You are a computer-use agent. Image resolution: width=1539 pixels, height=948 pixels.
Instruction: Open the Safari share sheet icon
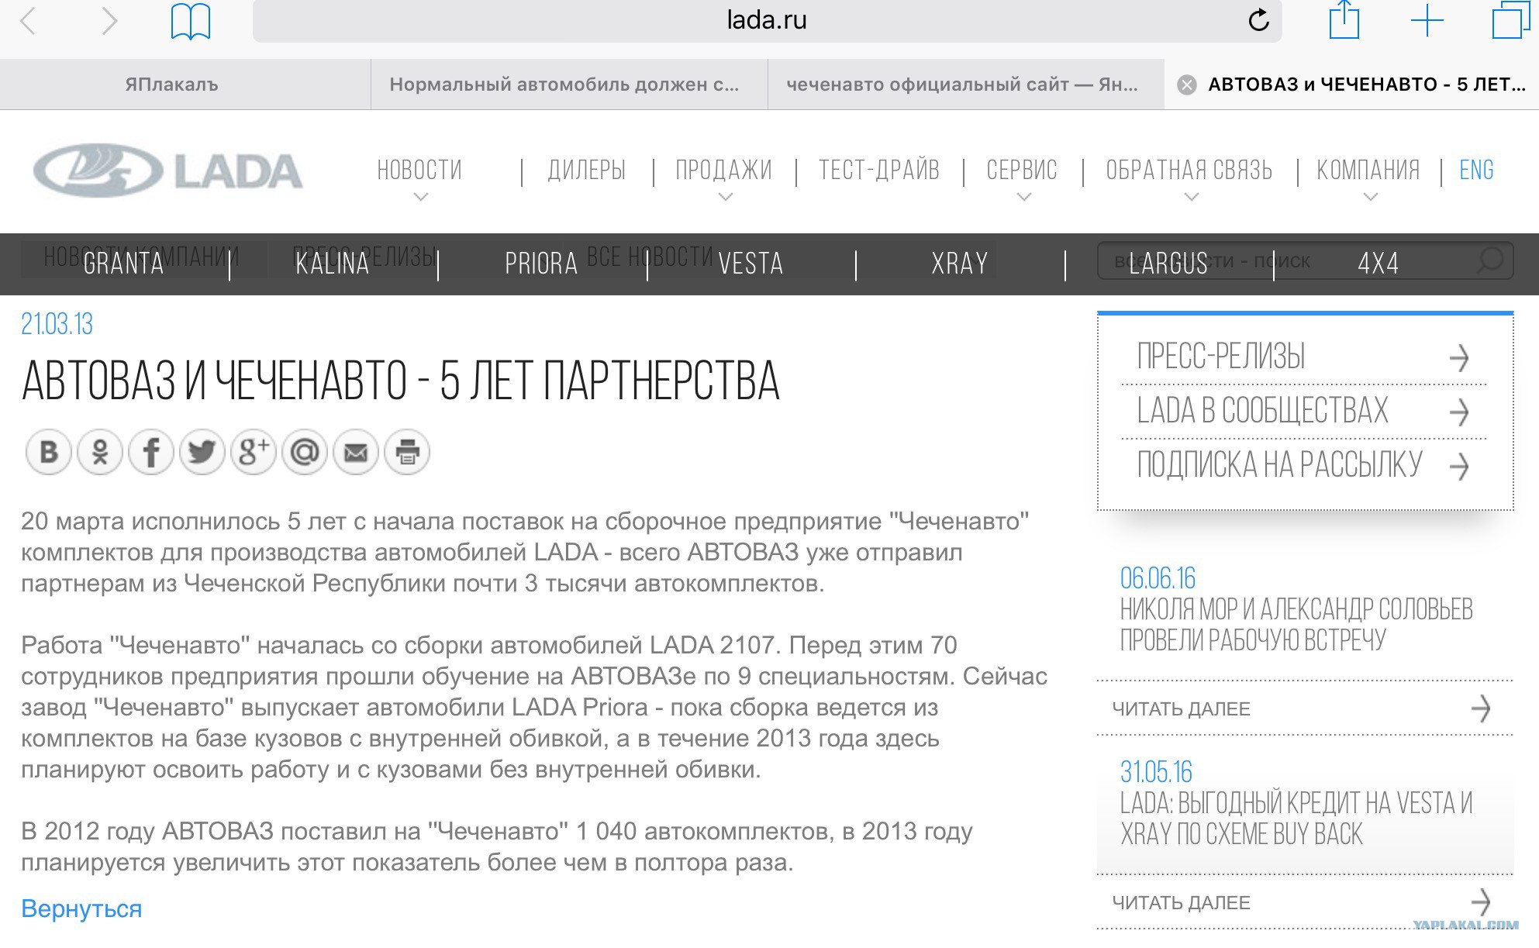pyautogui.click(x=1344, y=19)
